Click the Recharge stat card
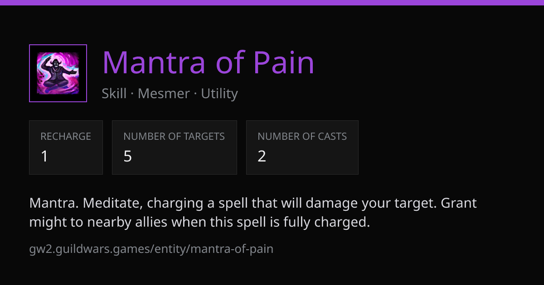 tap(66, 147)
